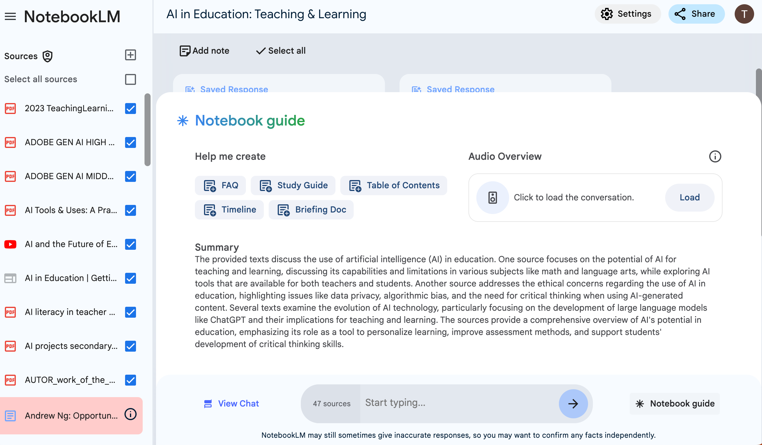Screen dimensions: 762x445
Task: Uncheck AI projects secondary... source
Action: (131, 346)
